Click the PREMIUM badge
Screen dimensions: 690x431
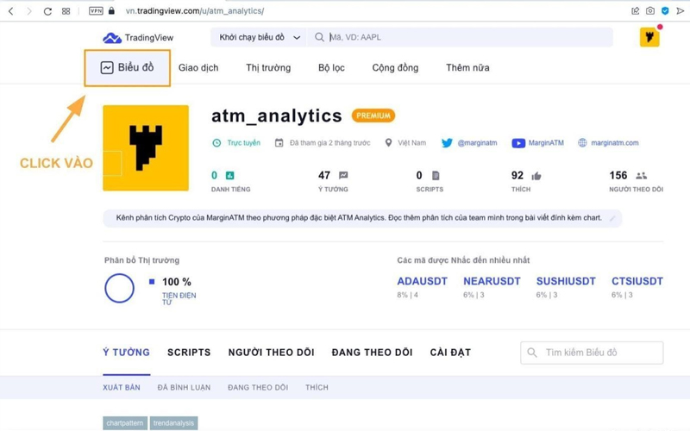point(373,116)
